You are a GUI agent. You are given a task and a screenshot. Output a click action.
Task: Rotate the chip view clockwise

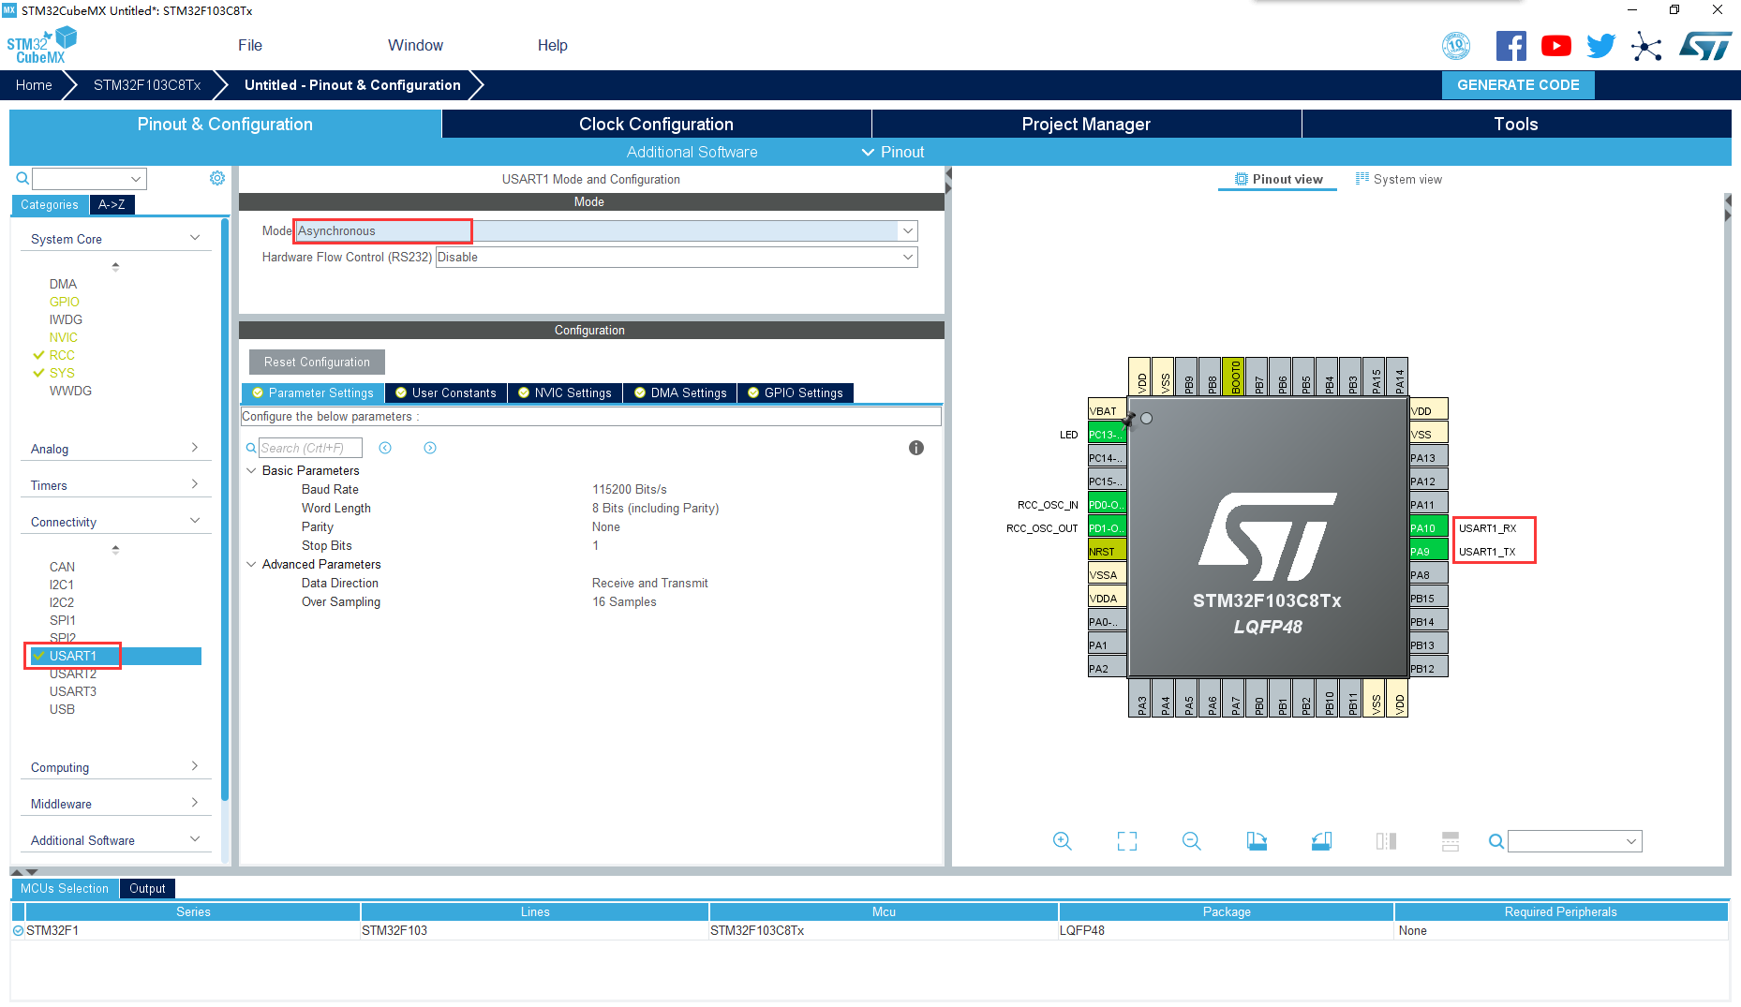click(1257, 840)
